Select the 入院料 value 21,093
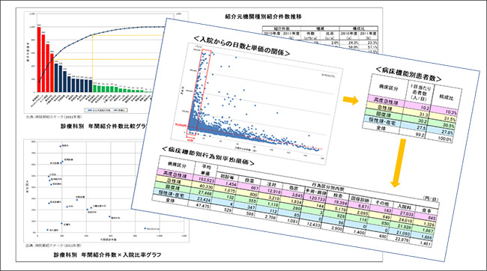This screenshot has height=271, width=487. point(402,233)
